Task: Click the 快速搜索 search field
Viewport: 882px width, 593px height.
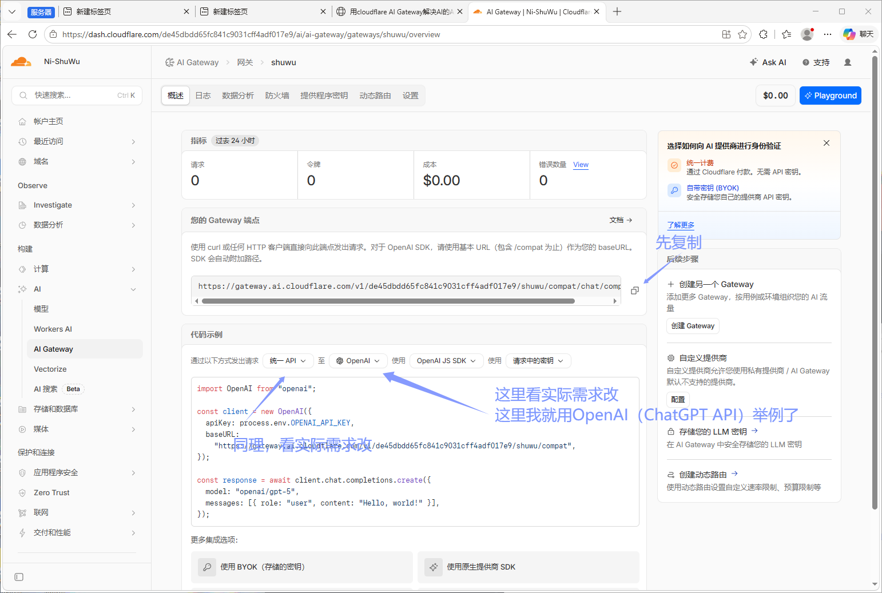Action: (x=77, y=95)
